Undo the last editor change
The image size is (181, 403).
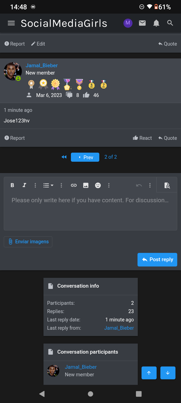tap(139, 185)
